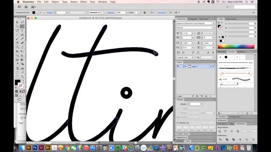Click the Basic brush stroke row
The width and height of the screenshot is (271, 152).
[235, 62]
